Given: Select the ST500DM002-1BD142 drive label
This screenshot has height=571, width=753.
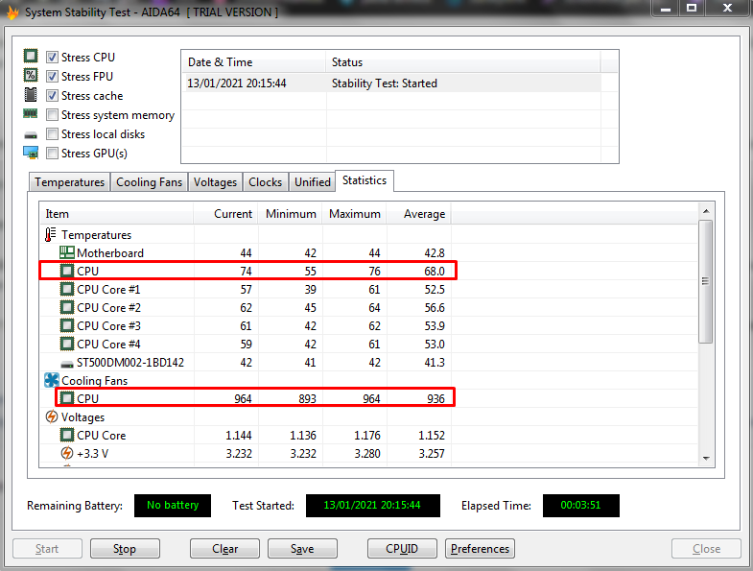Looking at the screenshot, I should pos(130,363).
